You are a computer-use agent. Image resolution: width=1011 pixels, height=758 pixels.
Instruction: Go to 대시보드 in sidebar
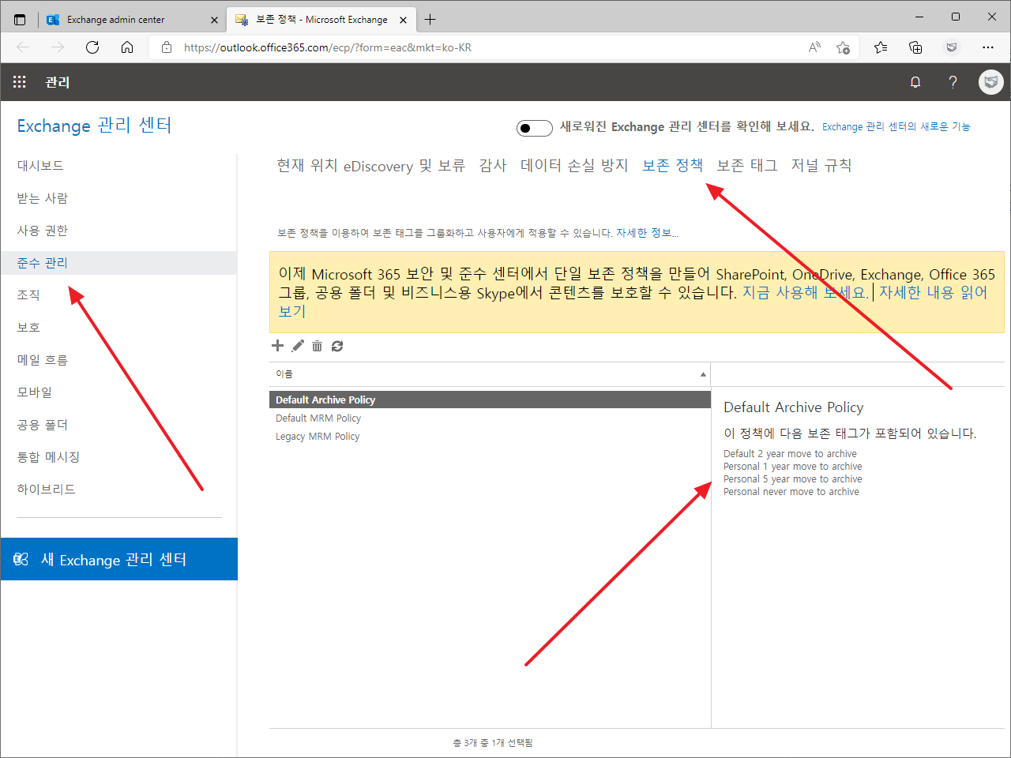tap(40, 166)
